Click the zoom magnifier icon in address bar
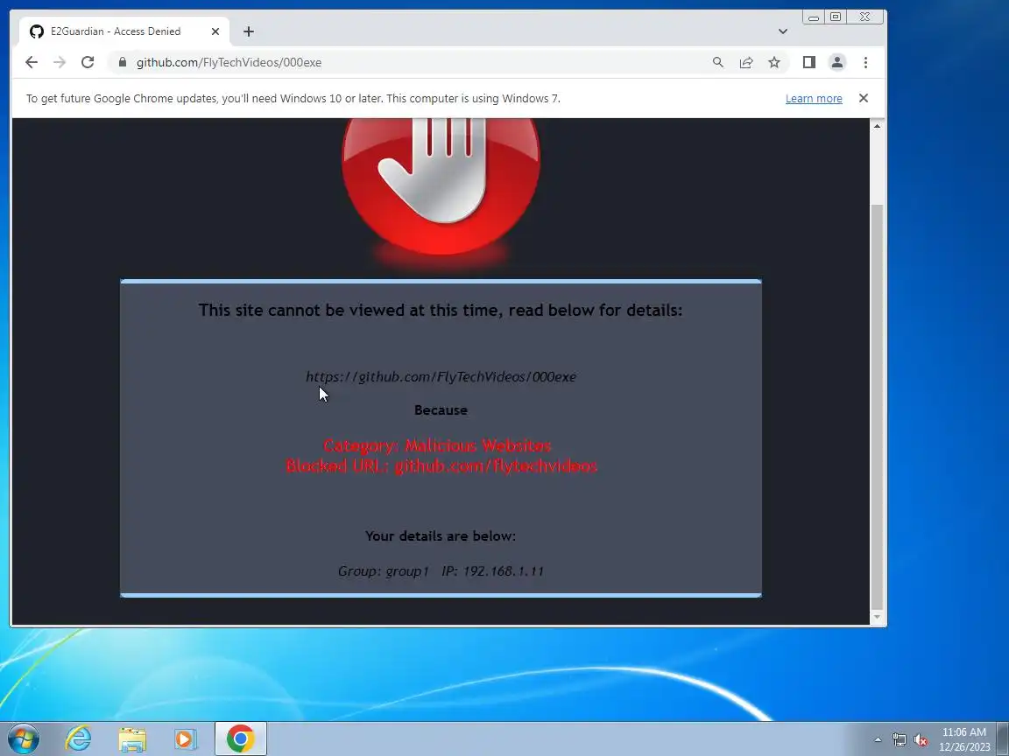 (x=718, y=62)
